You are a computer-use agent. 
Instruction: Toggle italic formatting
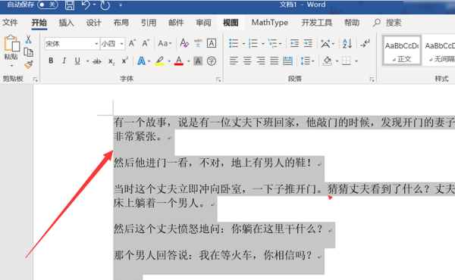point(64,61)
